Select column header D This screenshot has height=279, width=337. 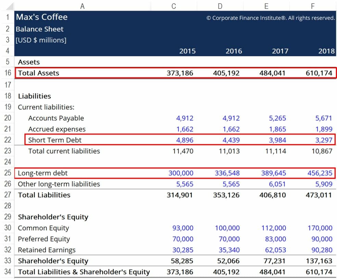(x=220, y=5)
